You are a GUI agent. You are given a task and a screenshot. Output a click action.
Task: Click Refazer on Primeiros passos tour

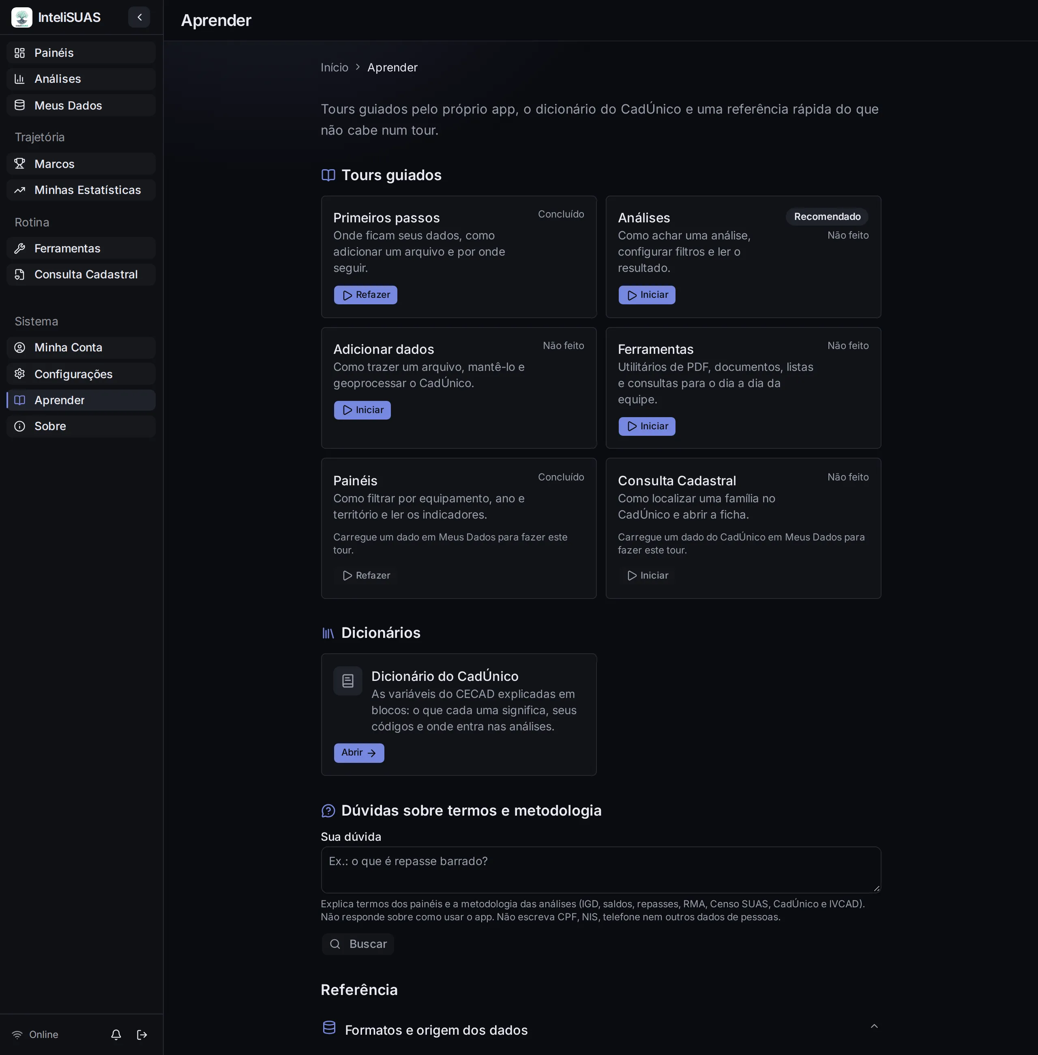[365, 295]
